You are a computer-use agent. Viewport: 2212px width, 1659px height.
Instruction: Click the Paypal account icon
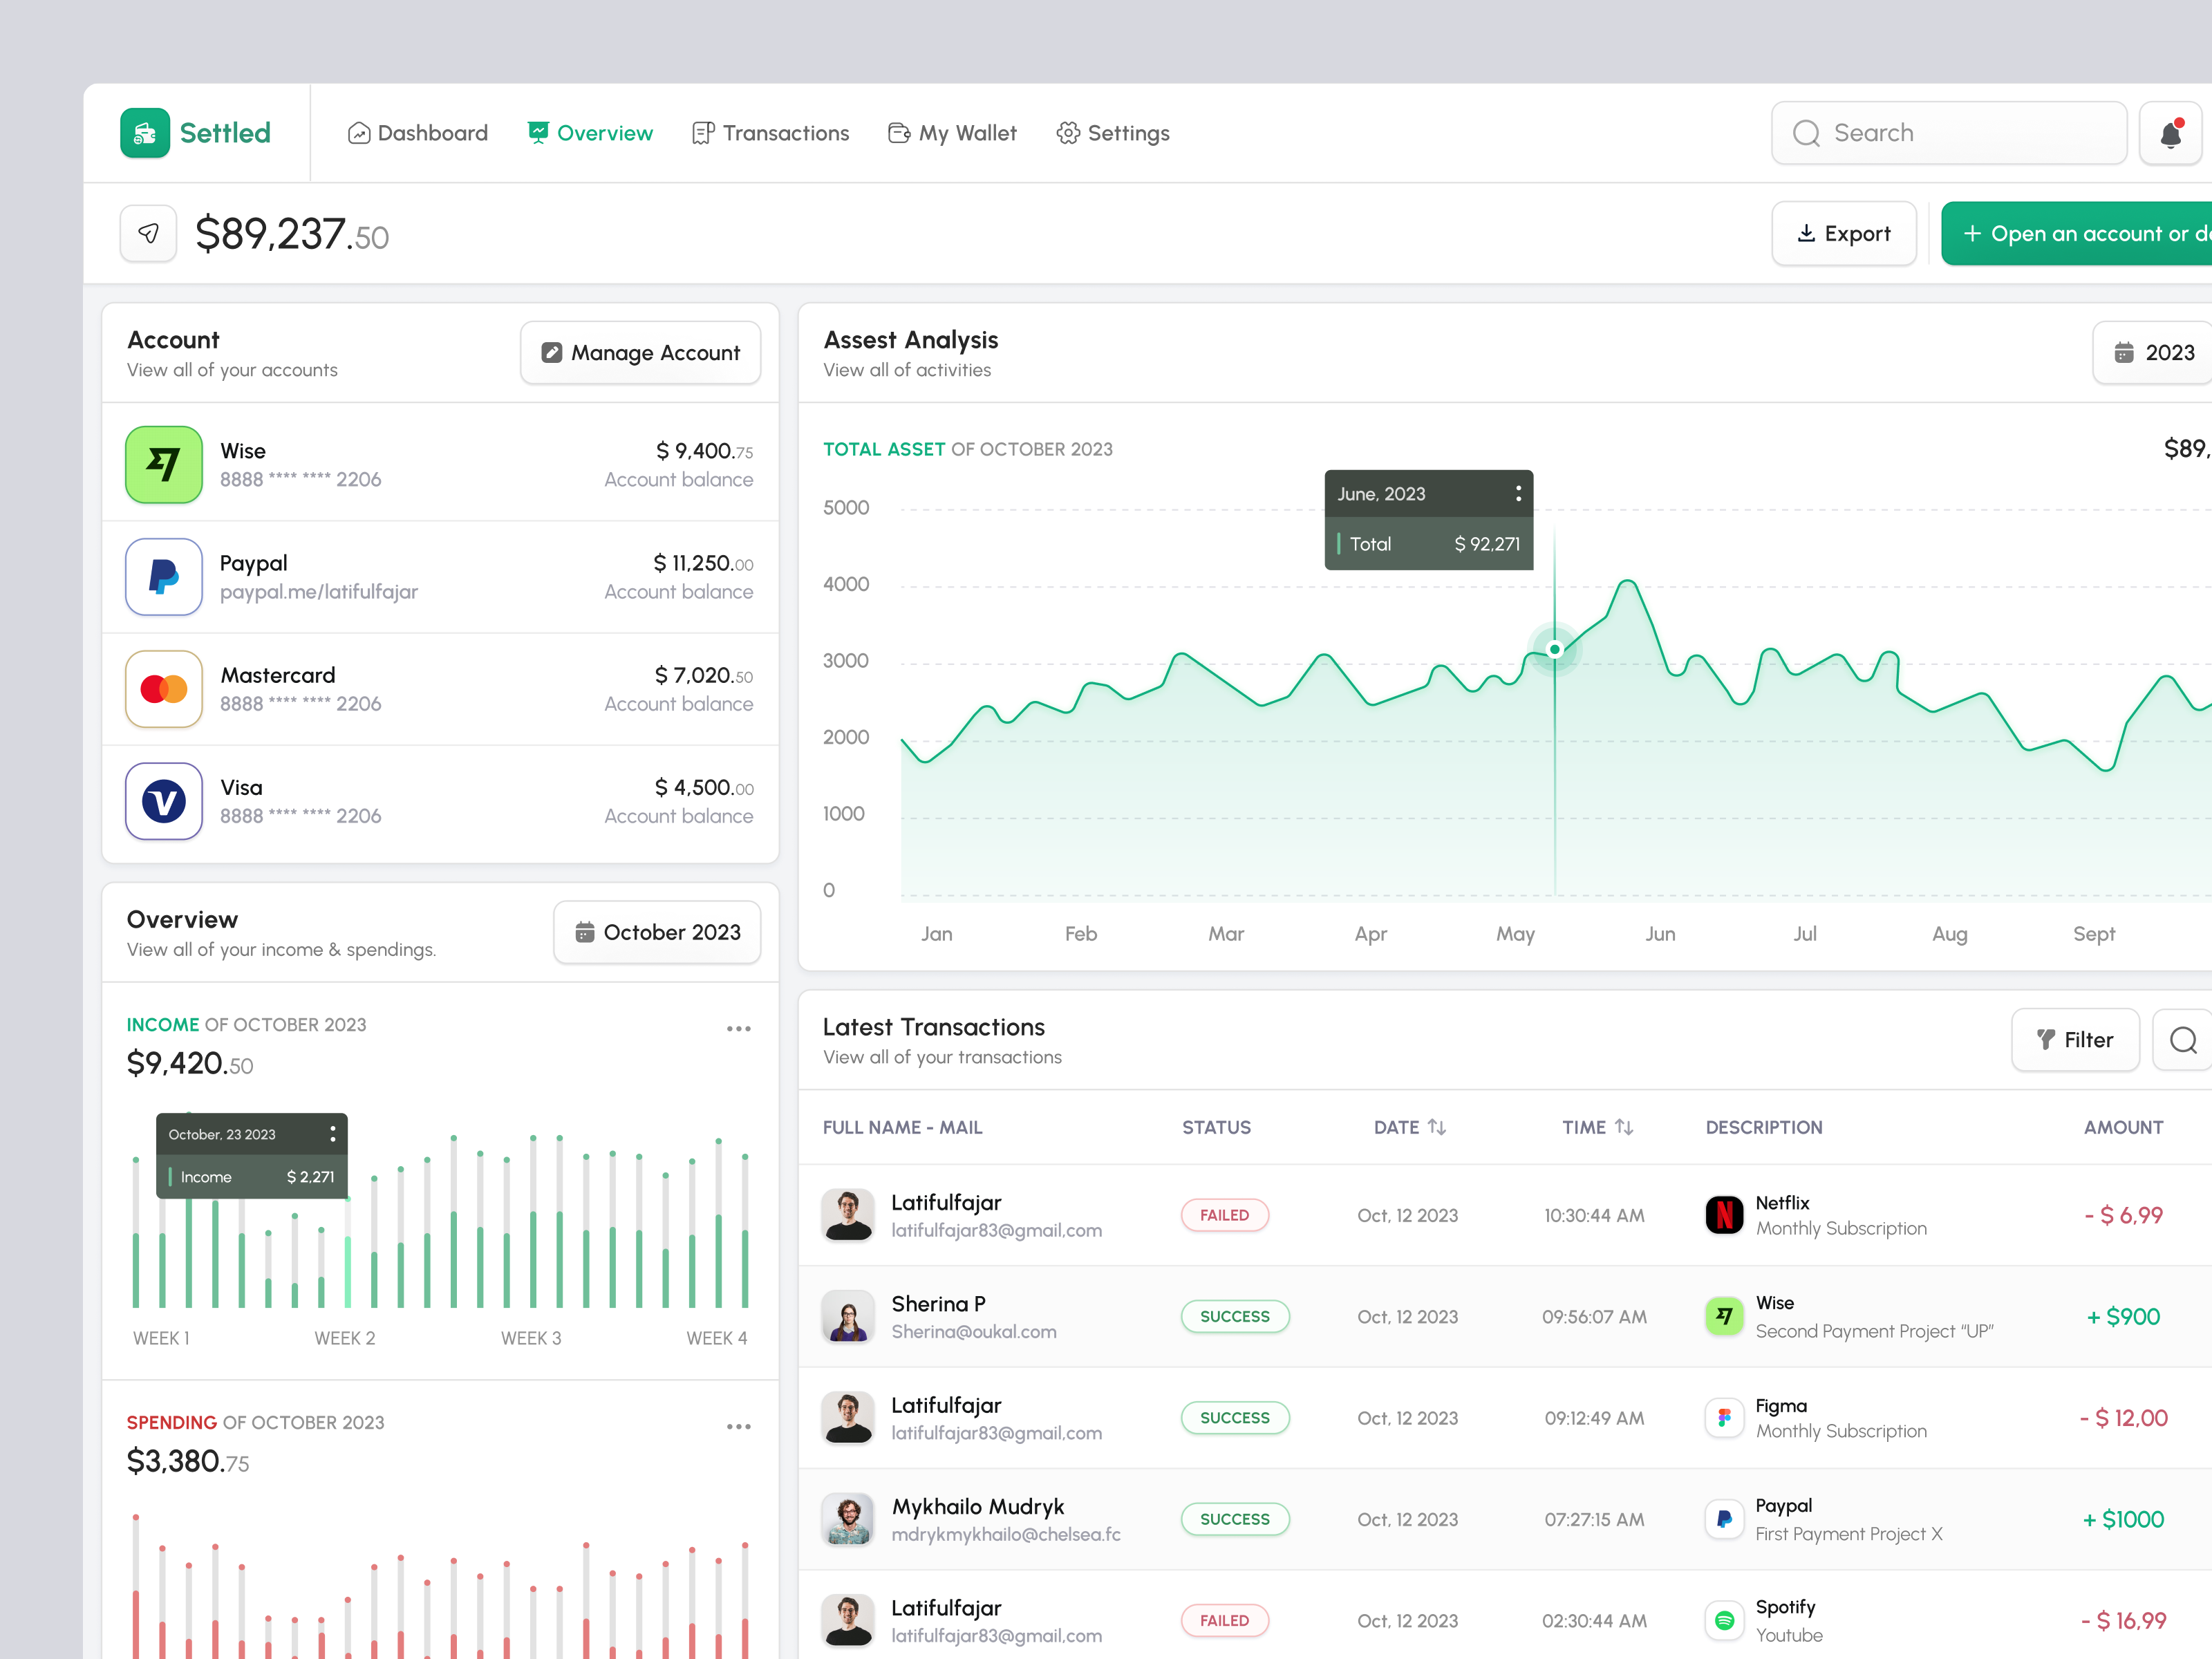click(163, 577)
